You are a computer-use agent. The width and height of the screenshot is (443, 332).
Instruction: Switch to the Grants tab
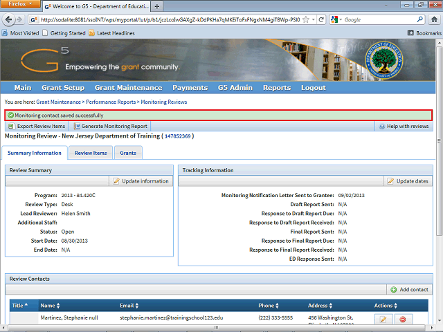click(x=128, y=153)
